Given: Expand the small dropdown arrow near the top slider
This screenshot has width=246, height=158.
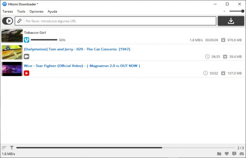Looking at the screenshot, I should (x=224, y=11).
